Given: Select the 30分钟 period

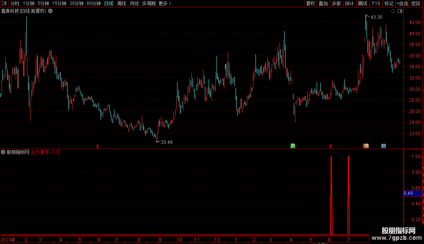Looking at the screenshot, I should [x=77, y=3].
